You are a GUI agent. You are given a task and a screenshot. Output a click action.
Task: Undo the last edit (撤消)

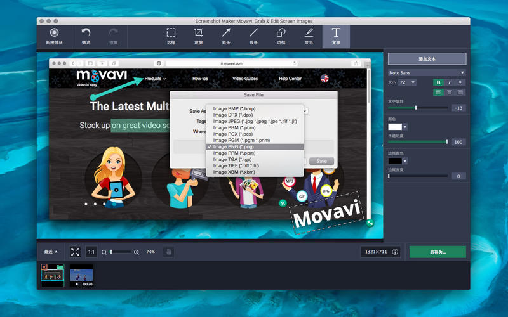(x=86, y=36)
